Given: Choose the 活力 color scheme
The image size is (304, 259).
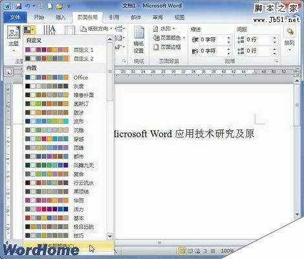Looking at the screenshot, I should (x=65, y=209).
